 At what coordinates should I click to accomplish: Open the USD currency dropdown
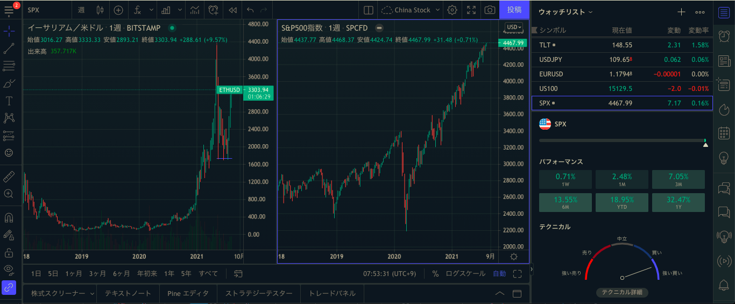point(514,27)
